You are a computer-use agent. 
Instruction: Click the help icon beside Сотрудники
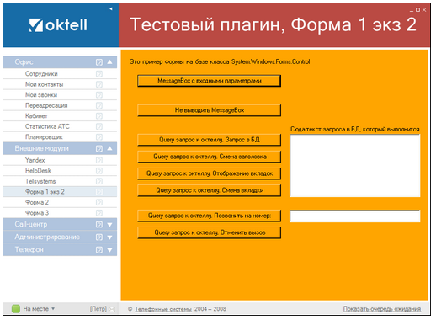(x=99, y=74)
